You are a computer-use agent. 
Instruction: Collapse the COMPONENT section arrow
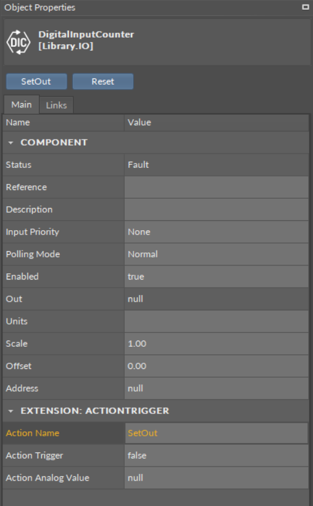10,143
